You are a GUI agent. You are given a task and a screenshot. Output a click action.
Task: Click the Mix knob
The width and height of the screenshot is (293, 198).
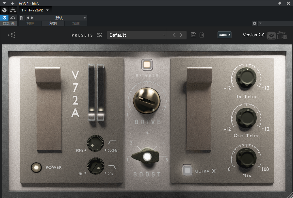pyautogui.click(x=246, y=158)
